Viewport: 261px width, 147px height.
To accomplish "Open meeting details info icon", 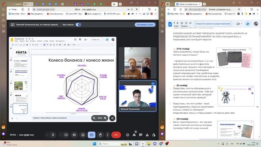I will coord(128,135).
